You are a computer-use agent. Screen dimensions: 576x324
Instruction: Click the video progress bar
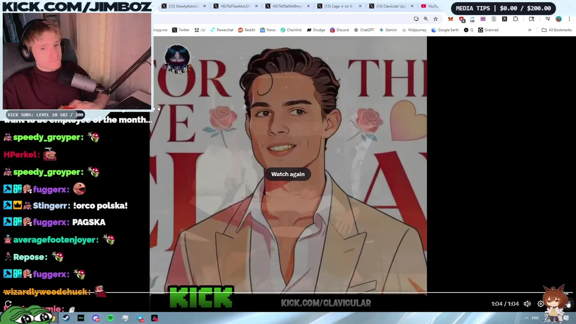click(x=288, y=293)
